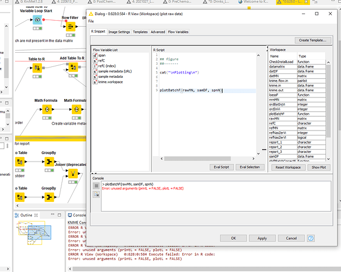Click the knime.workspace variable icon
The width and height of the screenshot is (341, 272).
95,82
